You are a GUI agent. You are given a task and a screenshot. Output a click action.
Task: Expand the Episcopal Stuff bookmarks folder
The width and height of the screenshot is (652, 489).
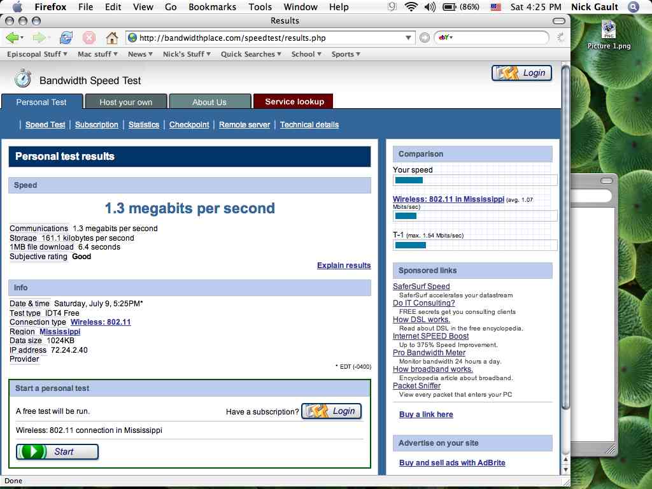pyautogui.click(x=37, y=54)
